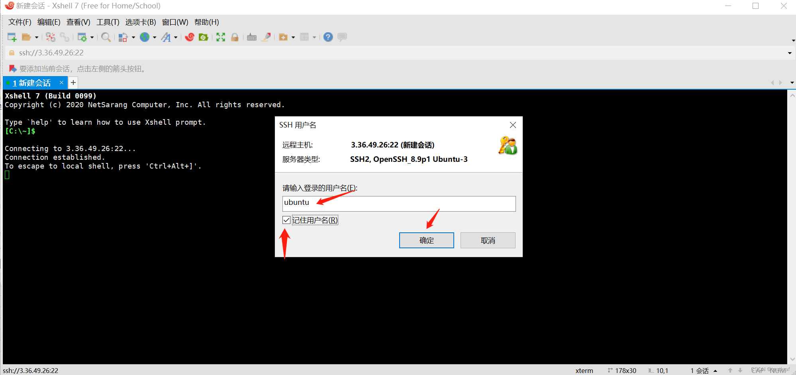
Task: Open the session Properties gear icon
Action: 82,37
